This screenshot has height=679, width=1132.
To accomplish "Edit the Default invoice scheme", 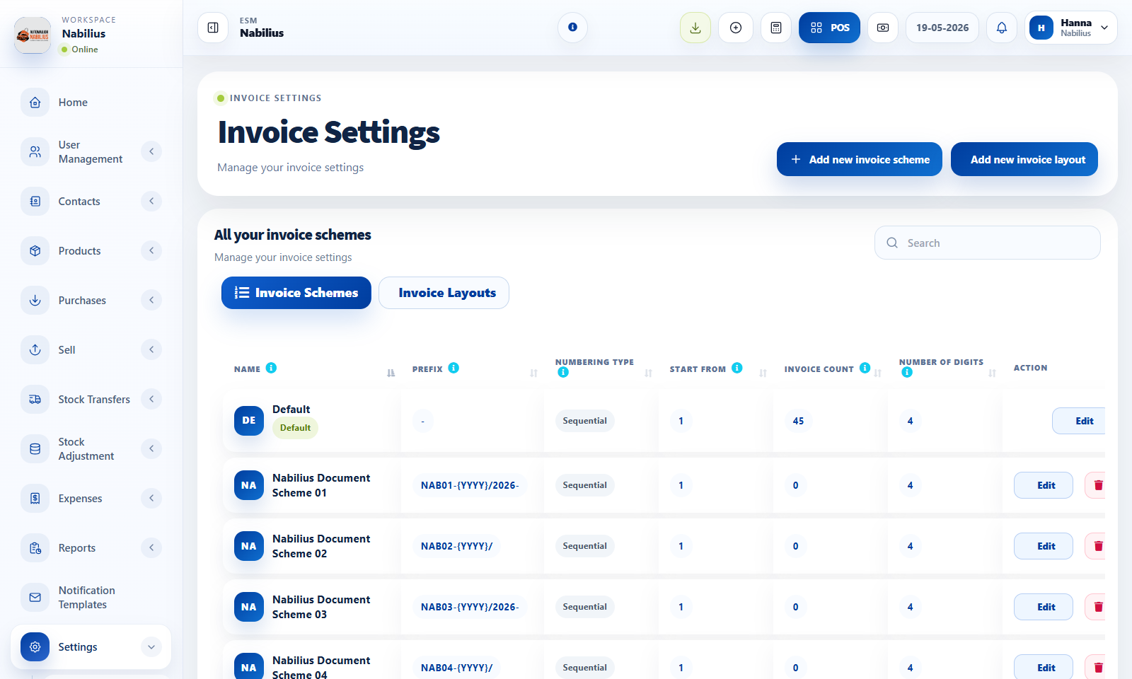I will click(1079, 421).
